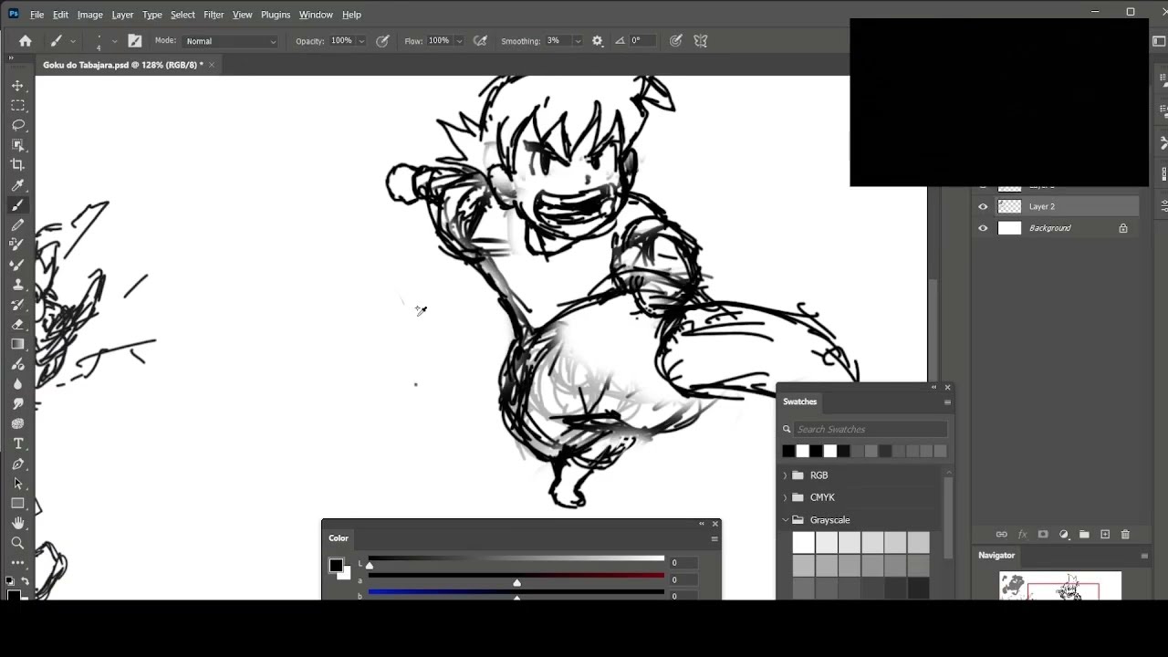1168x657 pixels.
Task: Click the L slider handle in Color panel
Action: (x=370, y=566)
